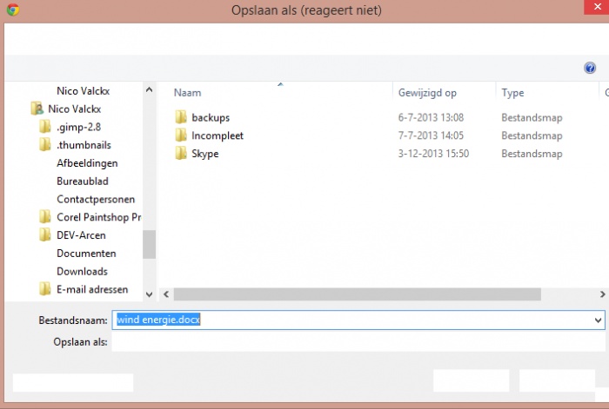Sort the file list by Type column
The width and height of the screenshot is (609, 409).
[512, 93]
